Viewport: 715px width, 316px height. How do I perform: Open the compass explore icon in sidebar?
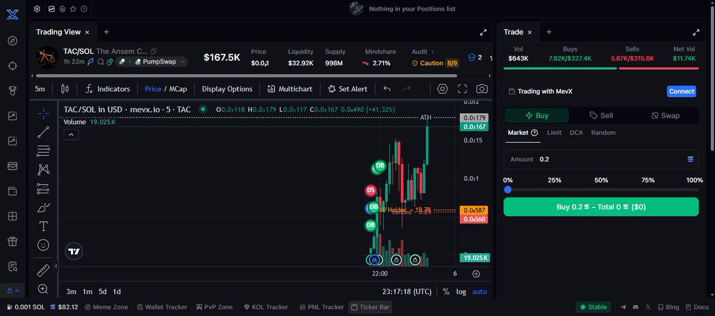pyautogui.click(x=13, y=41)
